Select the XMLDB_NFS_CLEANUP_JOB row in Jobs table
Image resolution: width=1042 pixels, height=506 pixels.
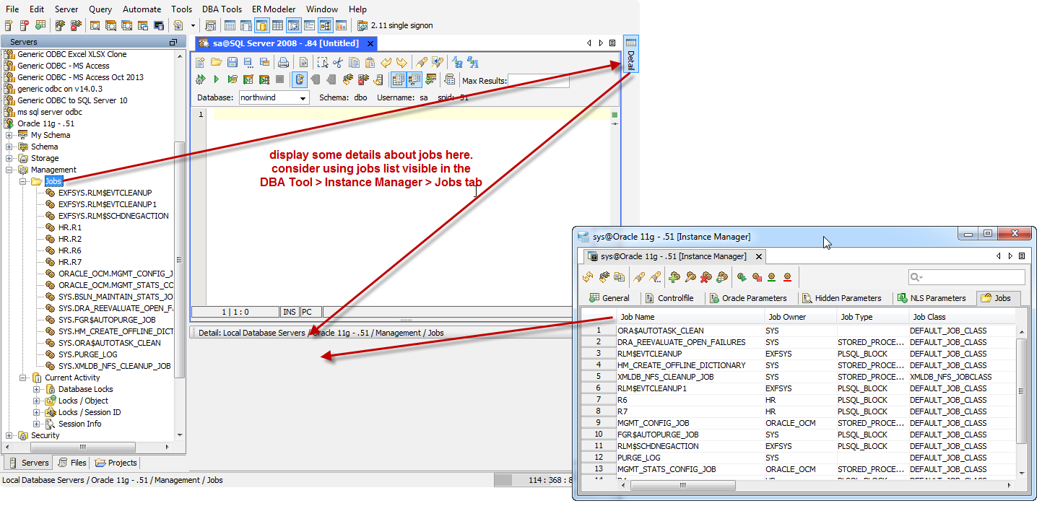798,377
